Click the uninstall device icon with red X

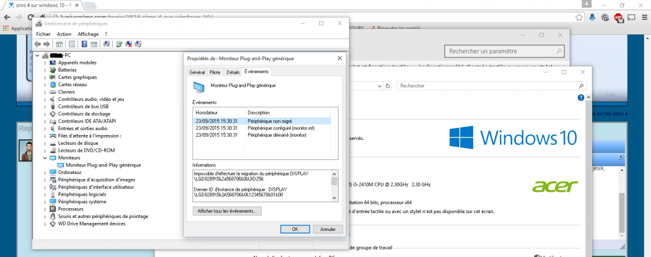129,44
